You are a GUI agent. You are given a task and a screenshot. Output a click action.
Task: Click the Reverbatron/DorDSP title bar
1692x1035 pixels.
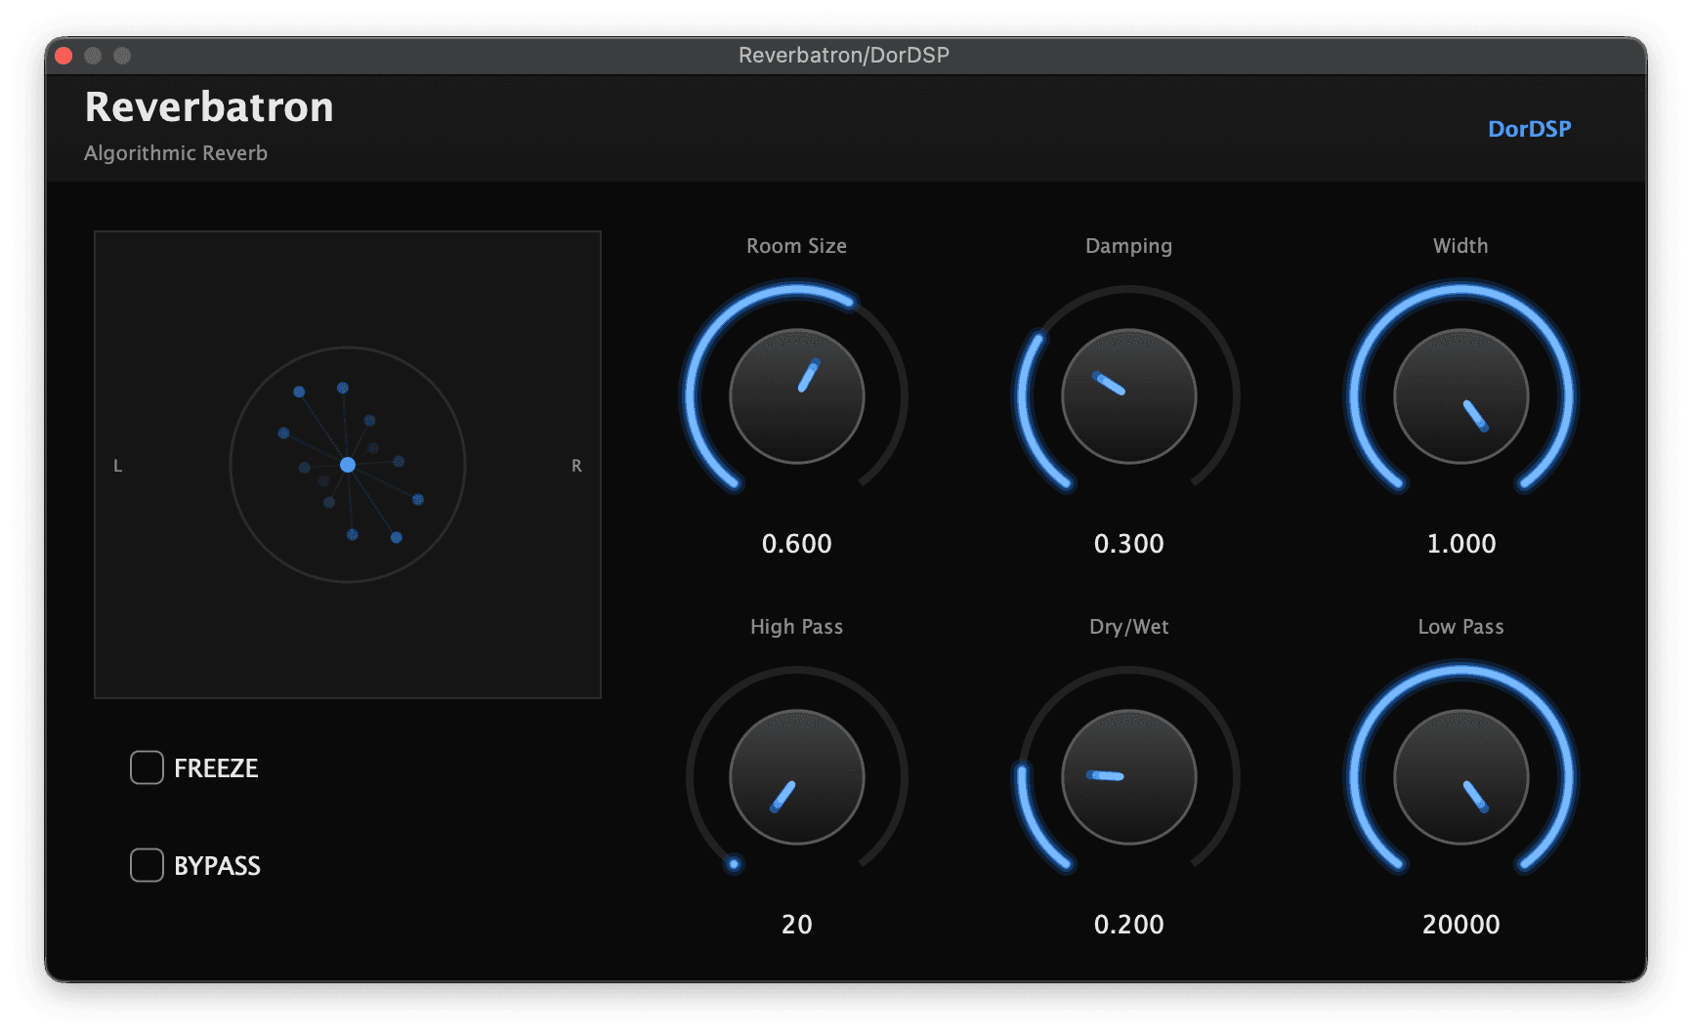point(844,56)
